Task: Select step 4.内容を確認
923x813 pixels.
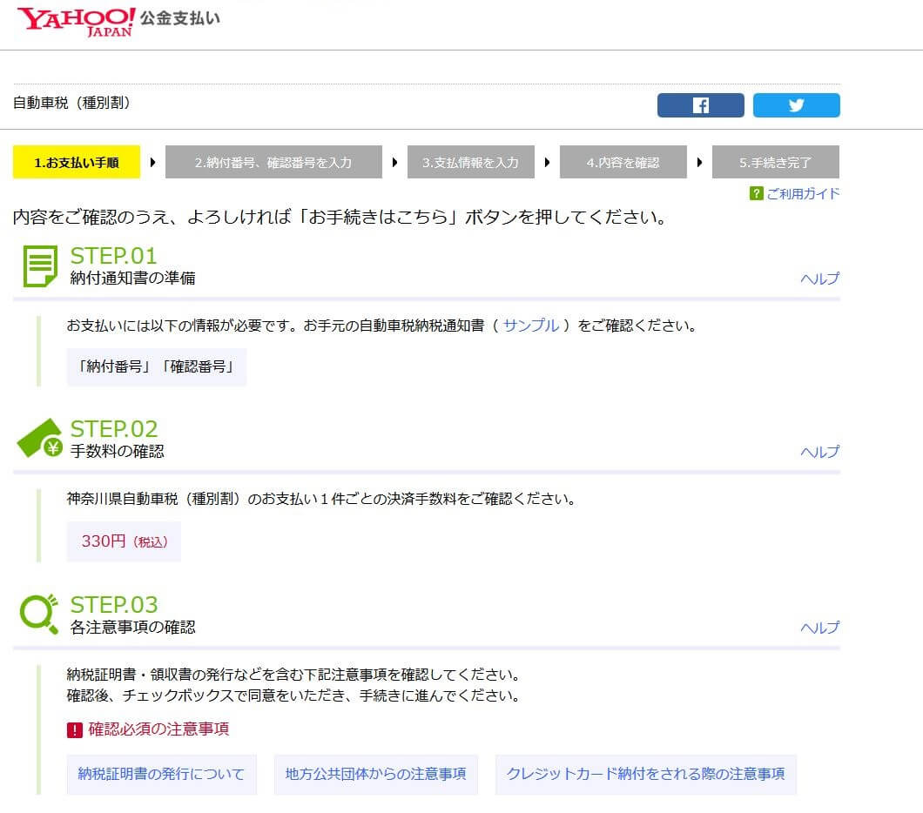Action: coord(623,163)
